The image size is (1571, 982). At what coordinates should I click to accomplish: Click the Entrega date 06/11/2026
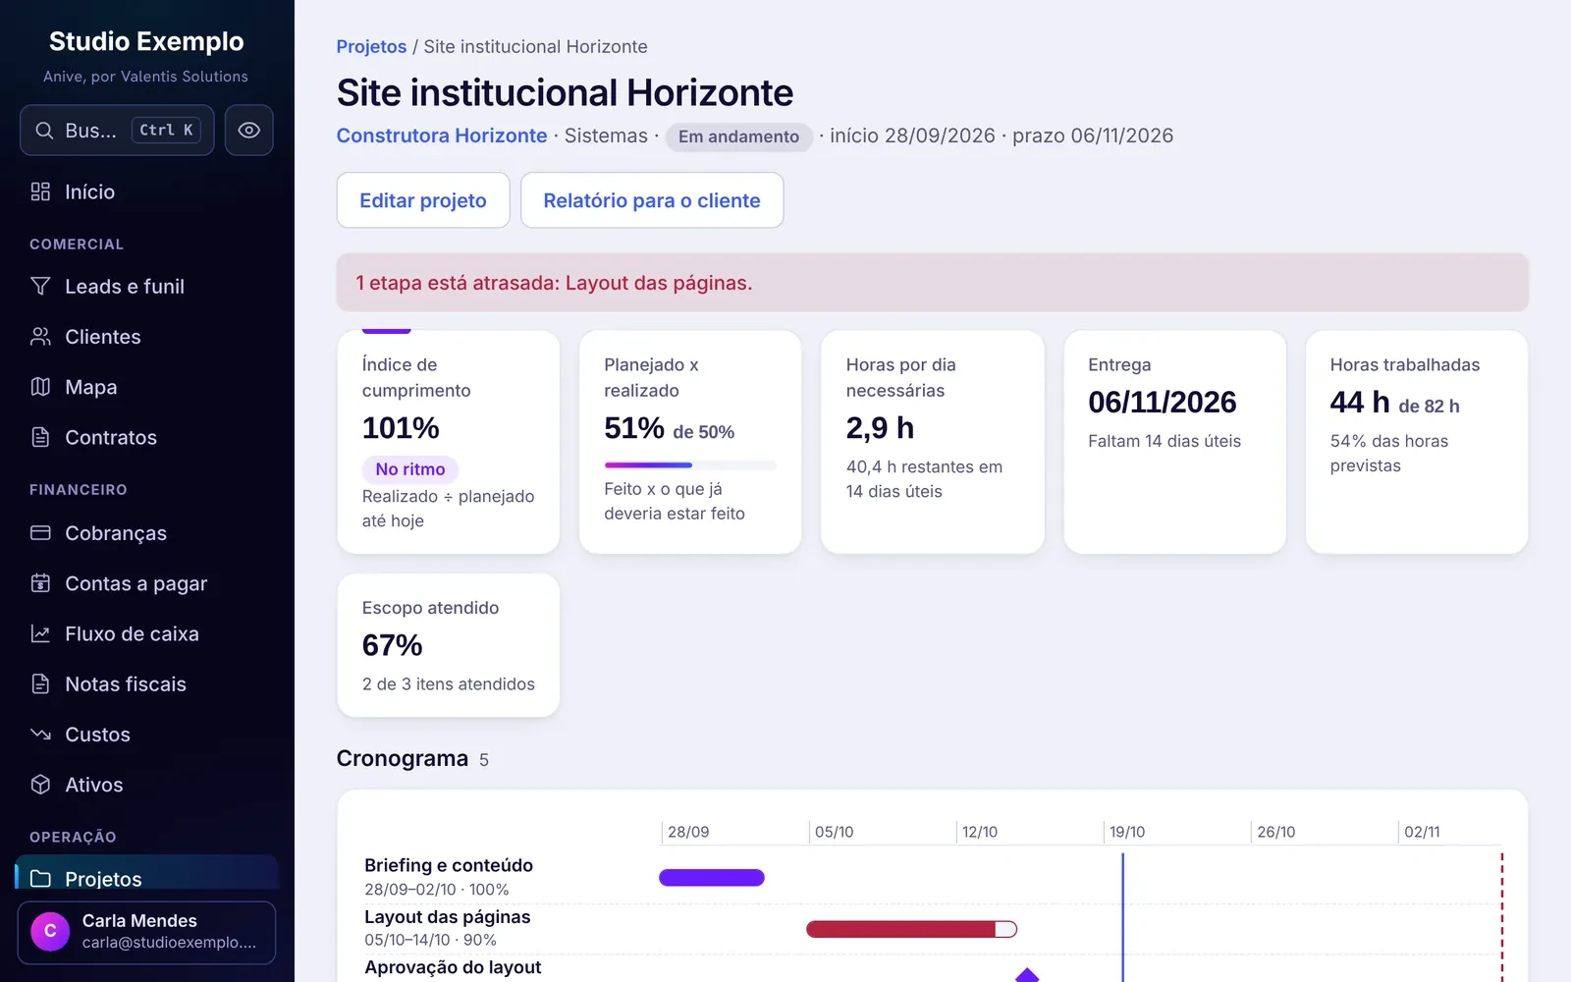[1163, 402]
